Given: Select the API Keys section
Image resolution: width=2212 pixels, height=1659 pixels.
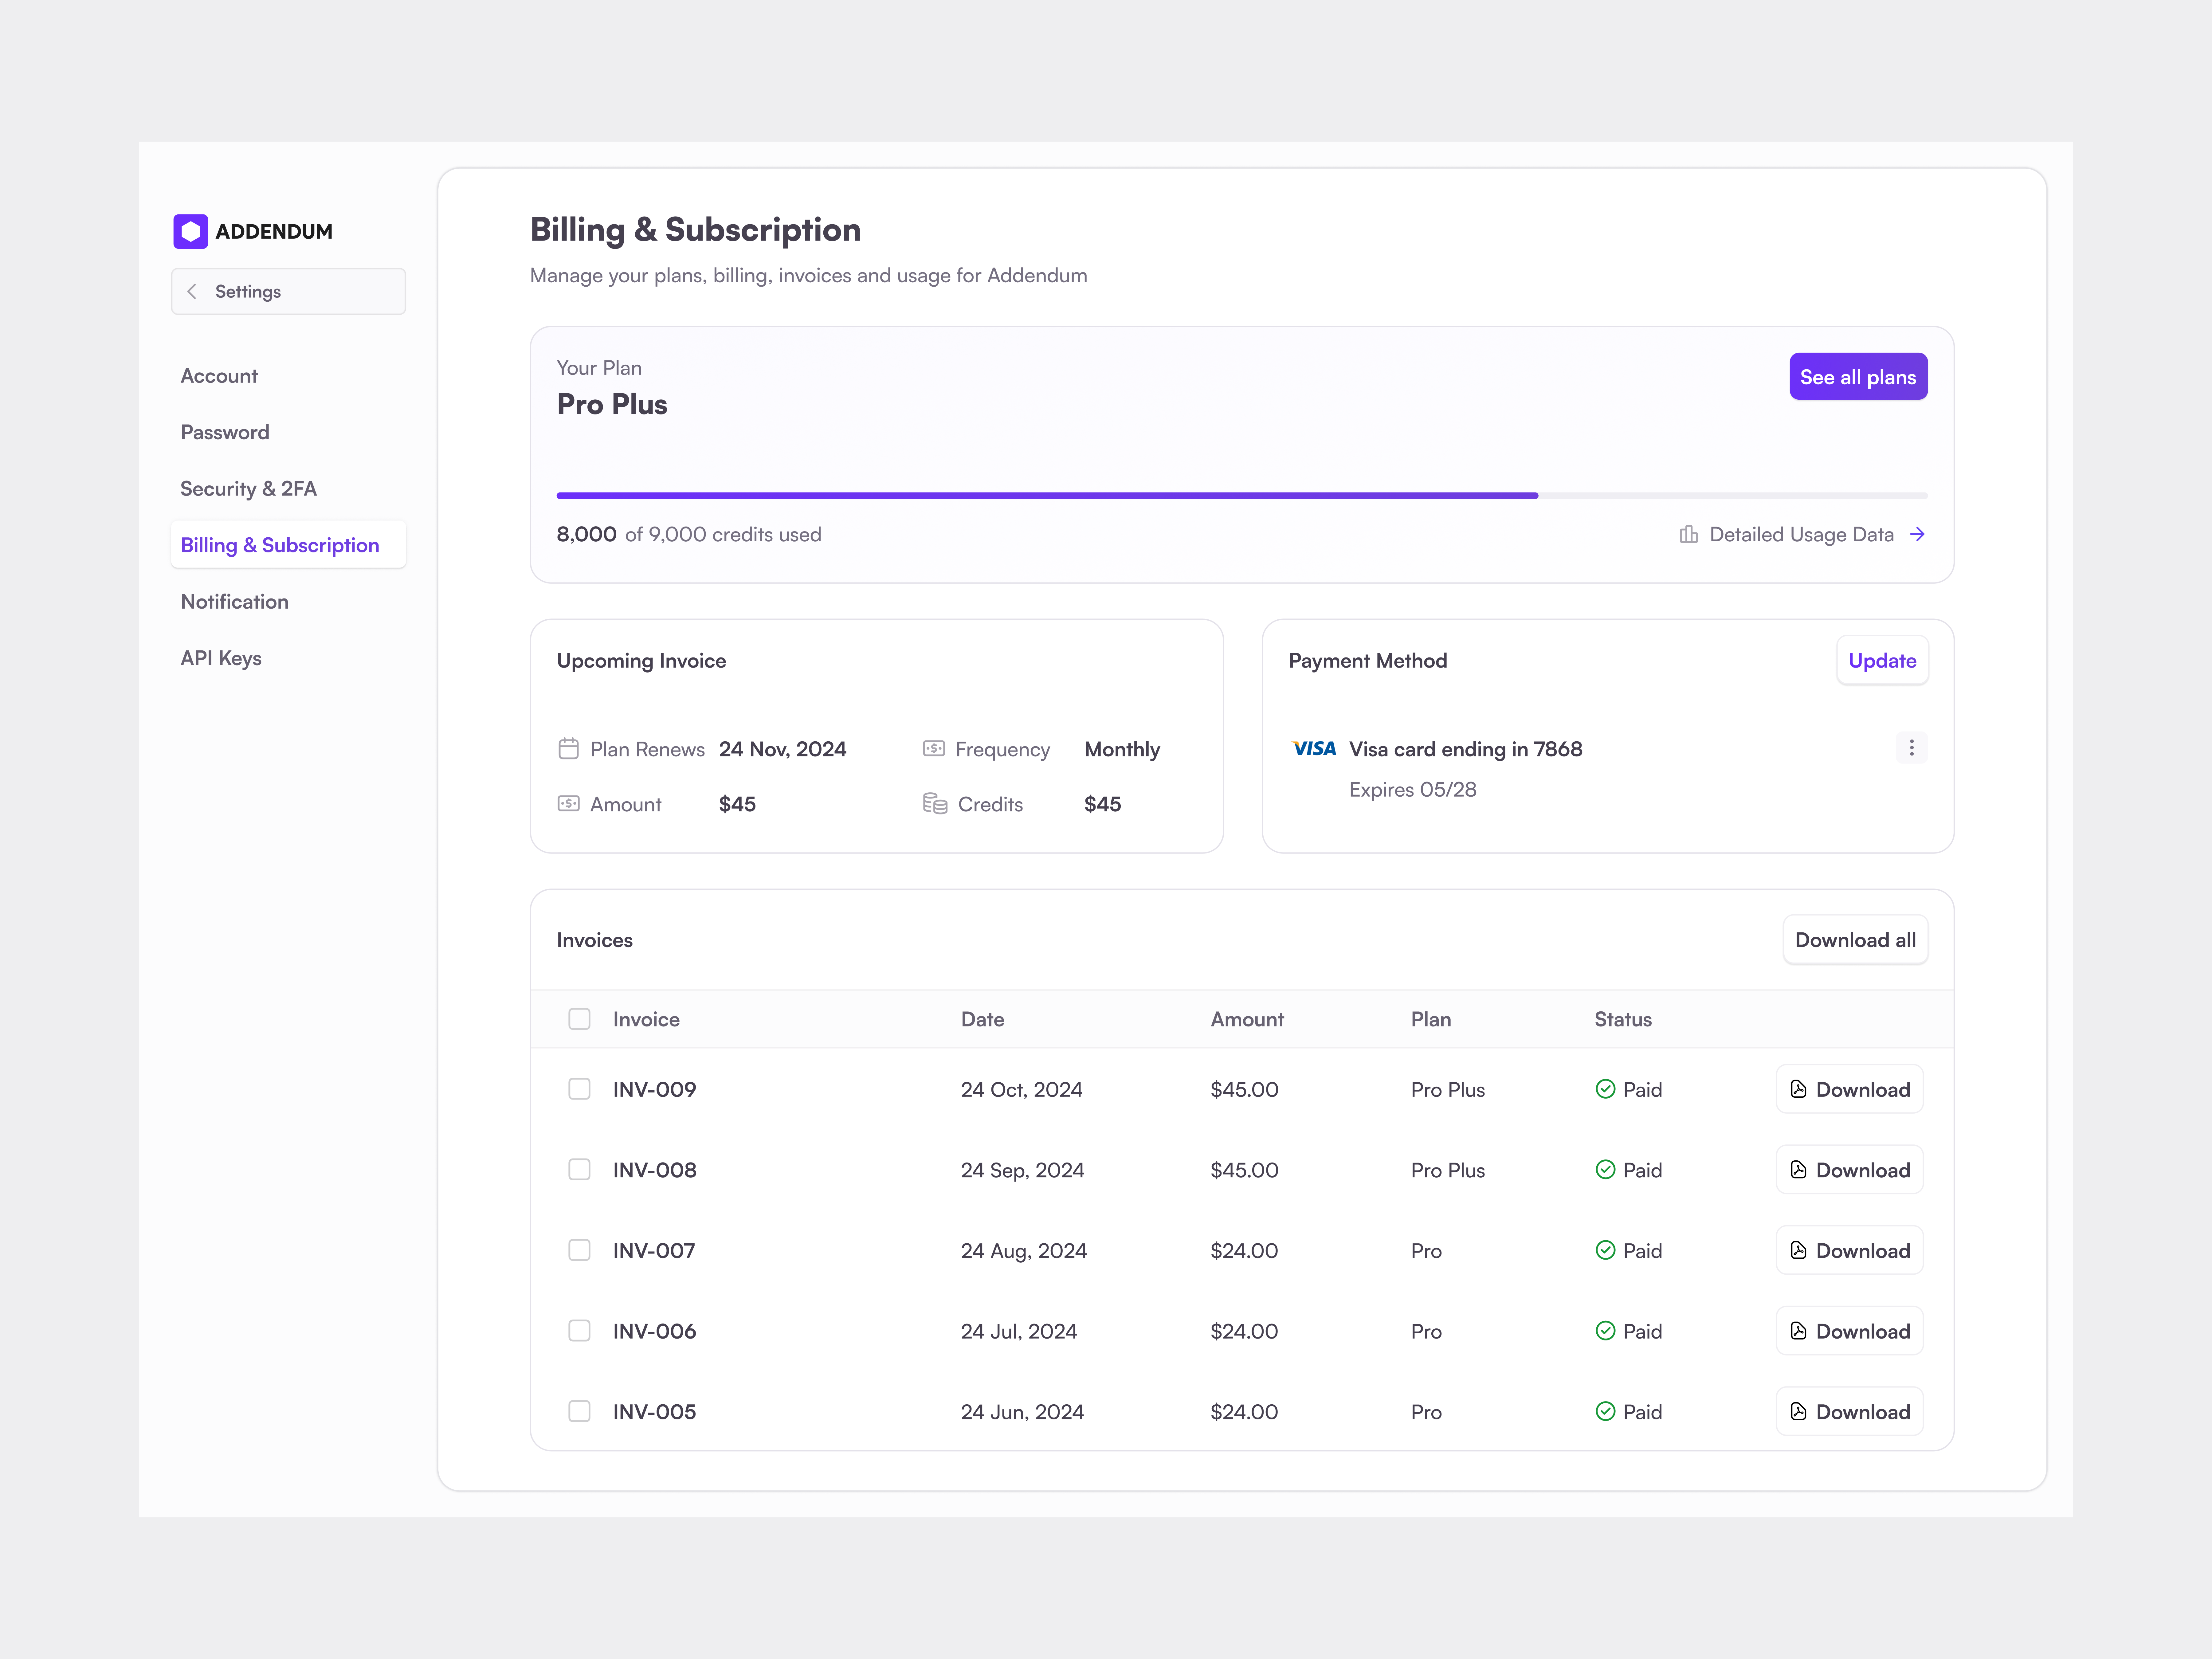Looking at the screenshot, I should pyautogui.click(x=221, y=657).
